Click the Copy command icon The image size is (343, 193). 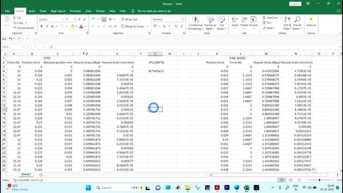pyautogui.click(x=14, y=23)
